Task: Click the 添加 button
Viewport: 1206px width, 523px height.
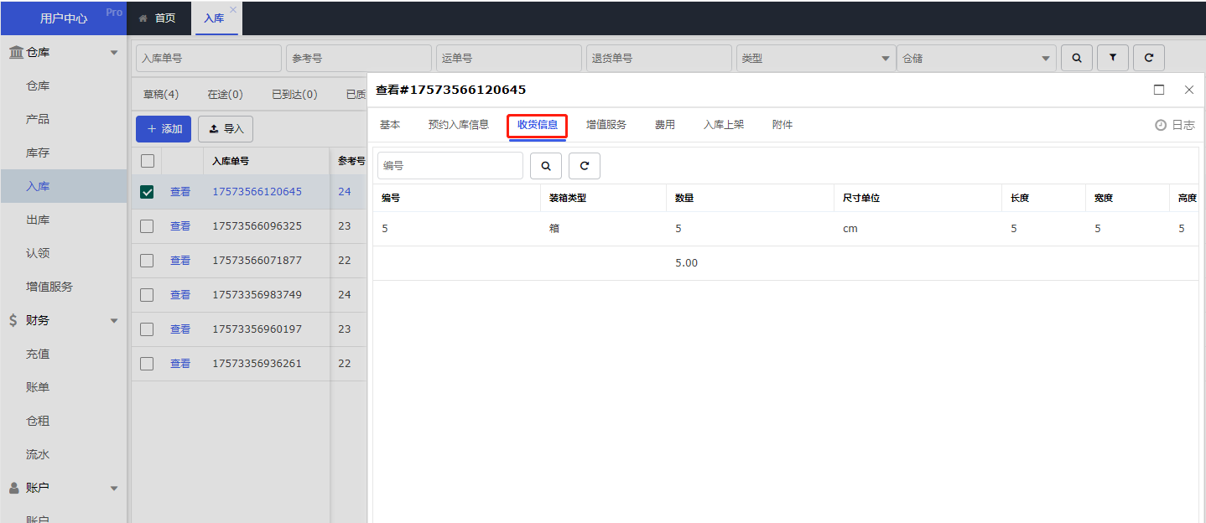Action: point(164,129)
